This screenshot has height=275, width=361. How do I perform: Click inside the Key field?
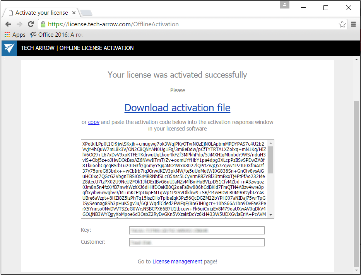(x=197, y=230)
